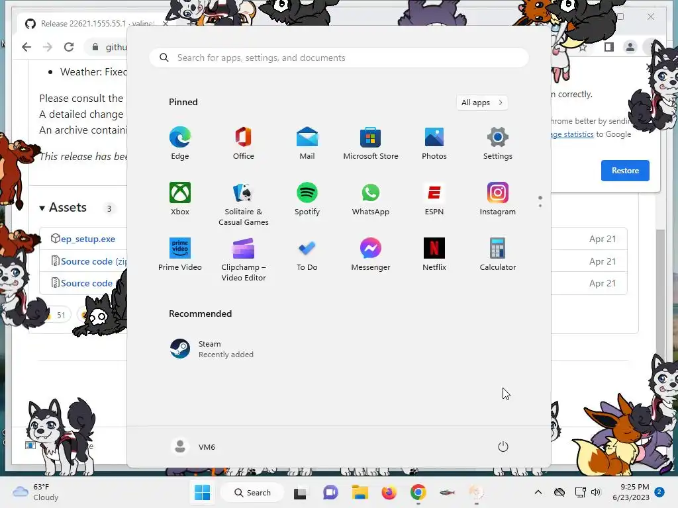Viewport: 678px width, 508px height.
Task: Open the Chat taskbar icon
Action: [330, 492]
